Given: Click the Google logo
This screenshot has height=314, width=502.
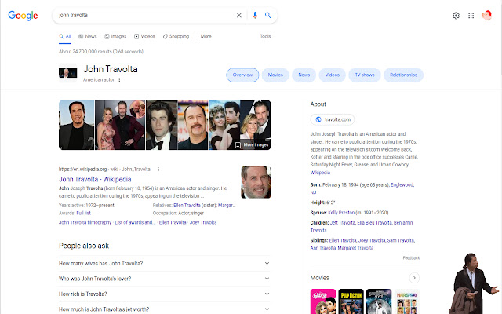Looking at the screenshot, I should click(x=23, y=15).
